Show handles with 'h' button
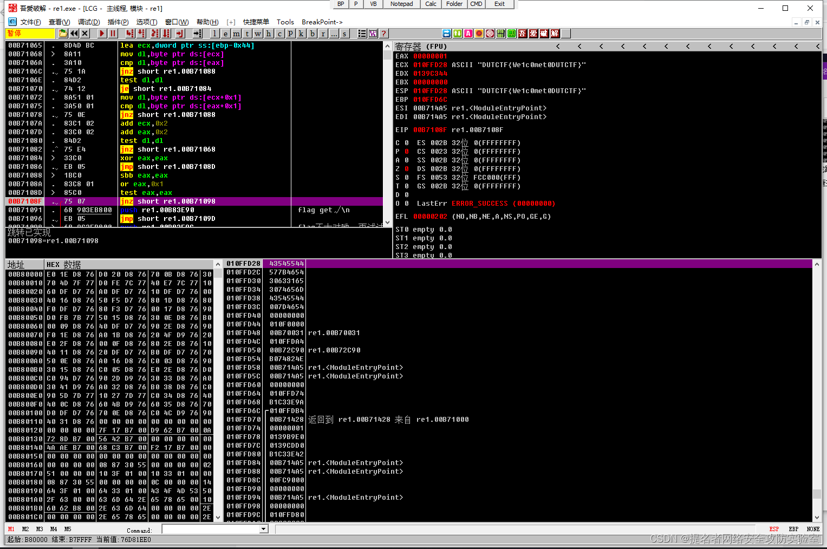This screenshot has height=549, width=827. coord(269,34)
